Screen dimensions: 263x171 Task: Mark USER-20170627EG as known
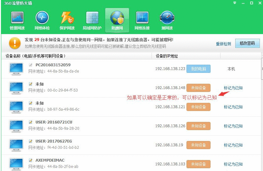233,145
